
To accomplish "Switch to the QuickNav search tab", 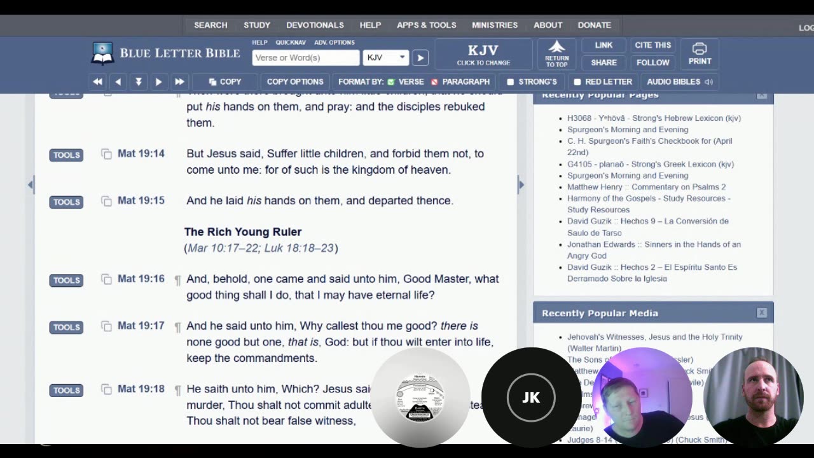I will point(291,43).
